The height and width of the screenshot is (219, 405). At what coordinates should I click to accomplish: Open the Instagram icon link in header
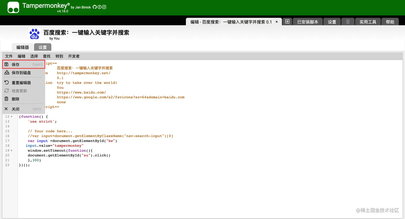tap(104, 7)
